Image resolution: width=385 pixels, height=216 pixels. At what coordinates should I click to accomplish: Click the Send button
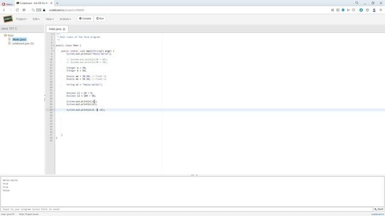[379, 209]
